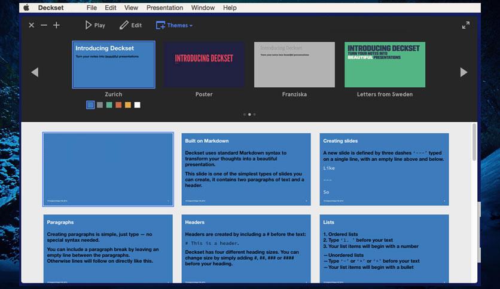Open the Built on Markdown slide
Image resolution: width=500 pixels, height=289 pixels.
click(x=246, y=170)
